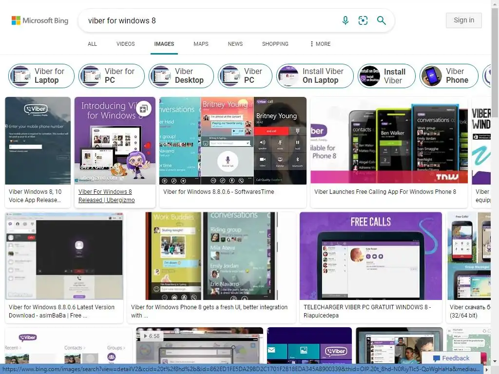Open Introducing Viber for Windows 8 image
Screen dimensions: 499x374
115,141
